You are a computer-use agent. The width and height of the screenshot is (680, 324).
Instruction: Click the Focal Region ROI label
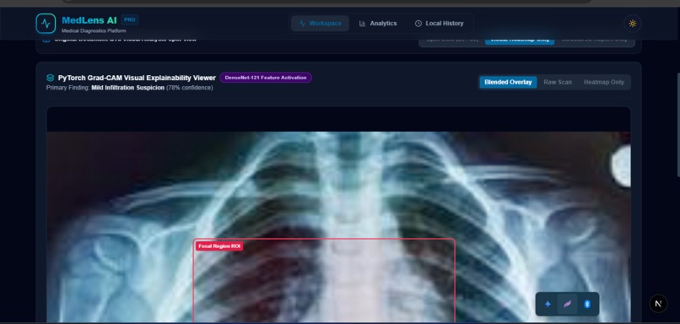(x=219, y=246)
